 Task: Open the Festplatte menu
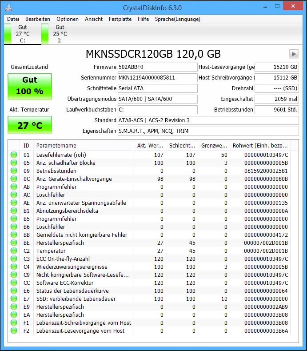coord(120,19)
